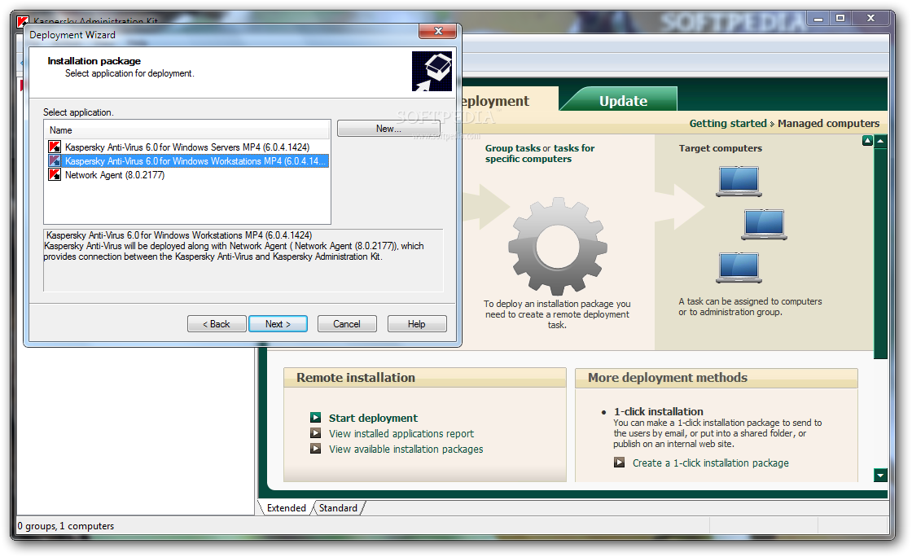Open View installed applications report link
Image resolution: width=912 pixels, height=557 pixels.
point(401,434)
